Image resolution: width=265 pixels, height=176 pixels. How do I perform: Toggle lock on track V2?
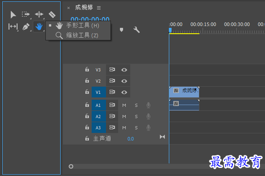87,80
